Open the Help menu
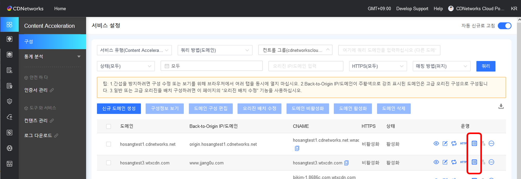The height and width of the screenshot is (179, 521). click(438, 9)
